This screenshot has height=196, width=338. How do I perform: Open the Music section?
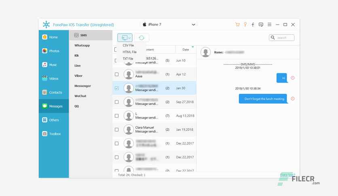54,65
